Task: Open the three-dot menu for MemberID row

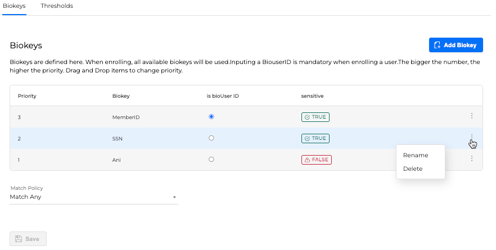Action: click(471, 116)
